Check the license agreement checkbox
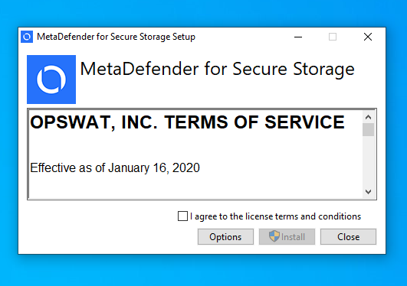Viewport: 407px width, 286px height. click(x=182, y=216)
